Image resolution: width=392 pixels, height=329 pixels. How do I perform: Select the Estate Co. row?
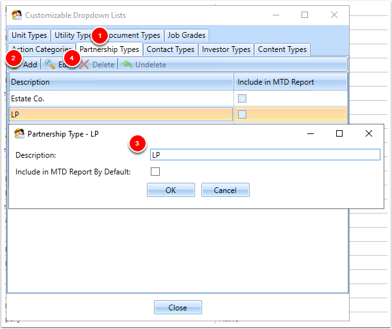[x=121, y=99]
